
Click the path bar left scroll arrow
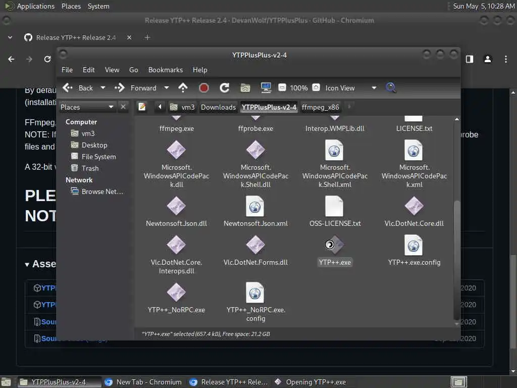click(160, 107)
